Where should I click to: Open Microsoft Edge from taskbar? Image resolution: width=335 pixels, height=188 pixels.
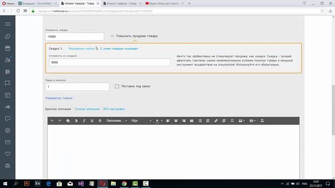pyautogui.click(x=49, y=183)
